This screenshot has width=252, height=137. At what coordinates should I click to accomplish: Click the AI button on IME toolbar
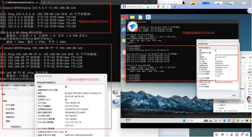(247, 135)
